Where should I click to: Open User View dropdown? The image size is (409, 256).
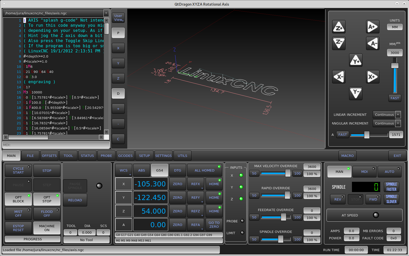pyautogui.click(x=118, y=18)
